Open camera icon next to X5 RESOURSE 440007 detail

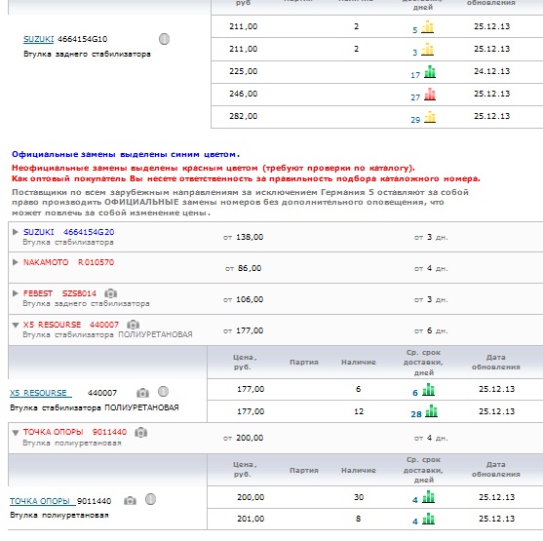(x=142, y=393)
